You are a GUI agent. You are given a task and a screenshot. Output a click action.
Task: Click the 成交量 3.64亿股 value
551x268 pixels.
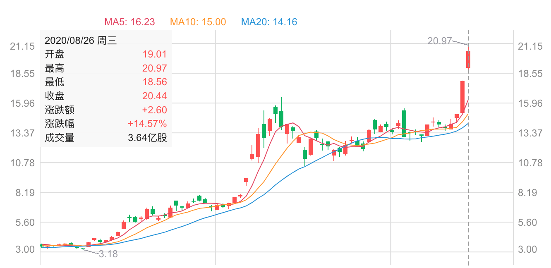click(x=147, y=138)
